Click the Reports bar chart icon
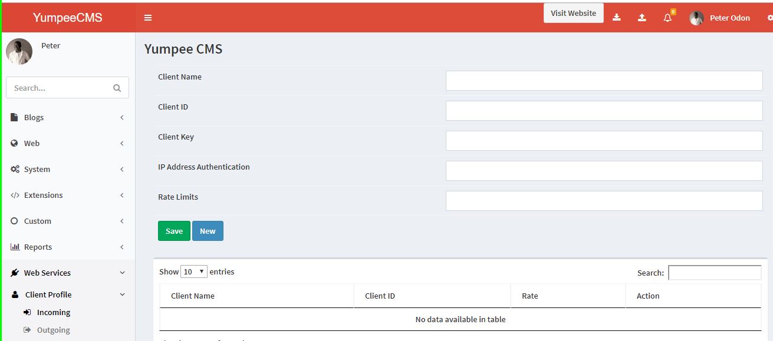Screen dimensions: 773x341 [15, 247]
